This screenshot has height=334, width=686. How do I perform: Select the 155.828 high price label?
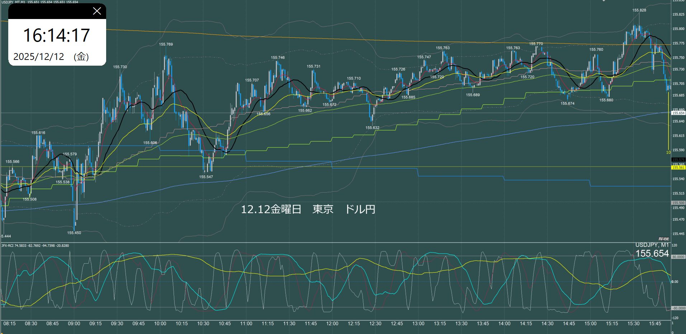[639, 10]
